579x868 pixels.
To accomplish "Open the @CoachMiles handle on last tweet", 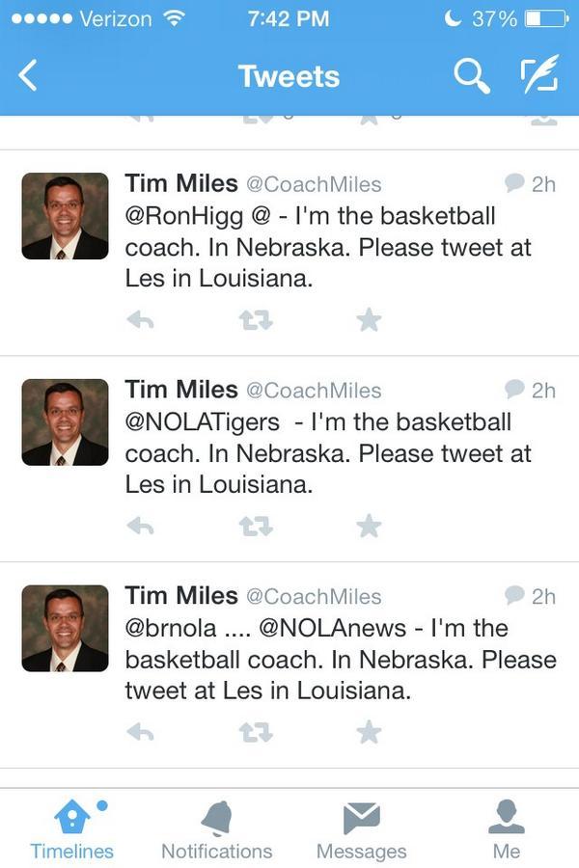I will pyautogui.click(x=314, y=597).
